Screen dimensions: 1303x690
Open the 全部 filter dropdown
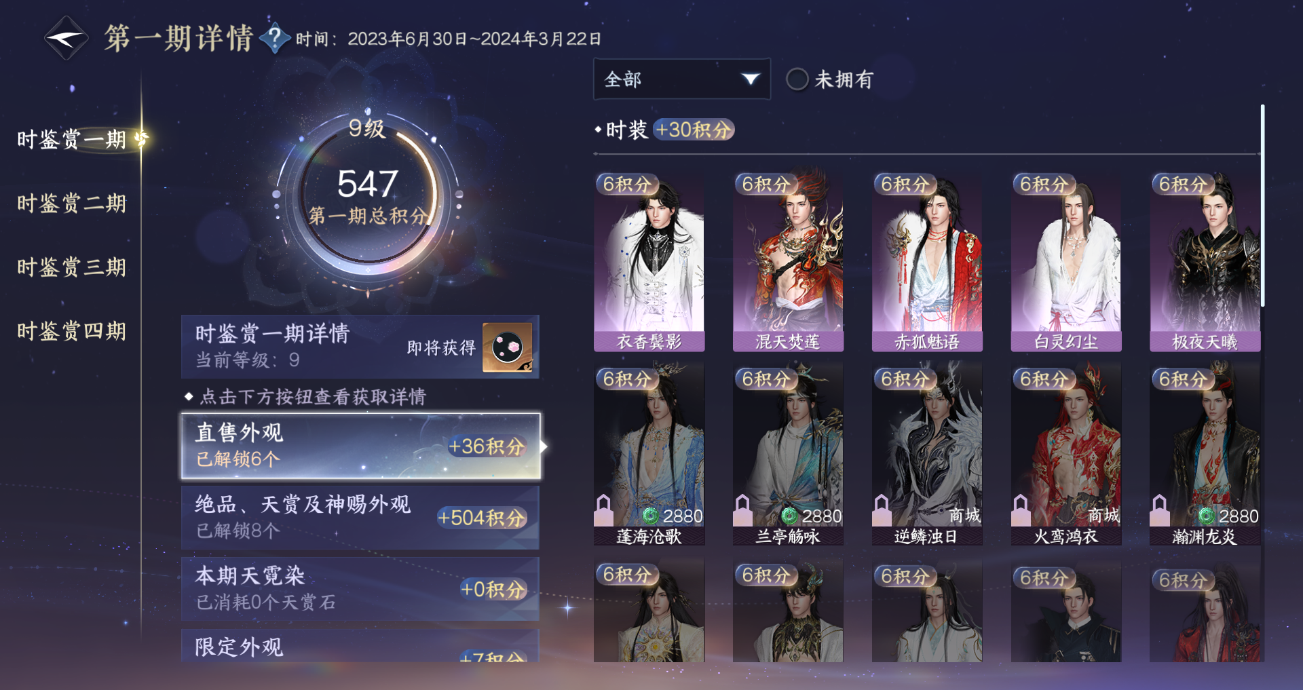681,79
